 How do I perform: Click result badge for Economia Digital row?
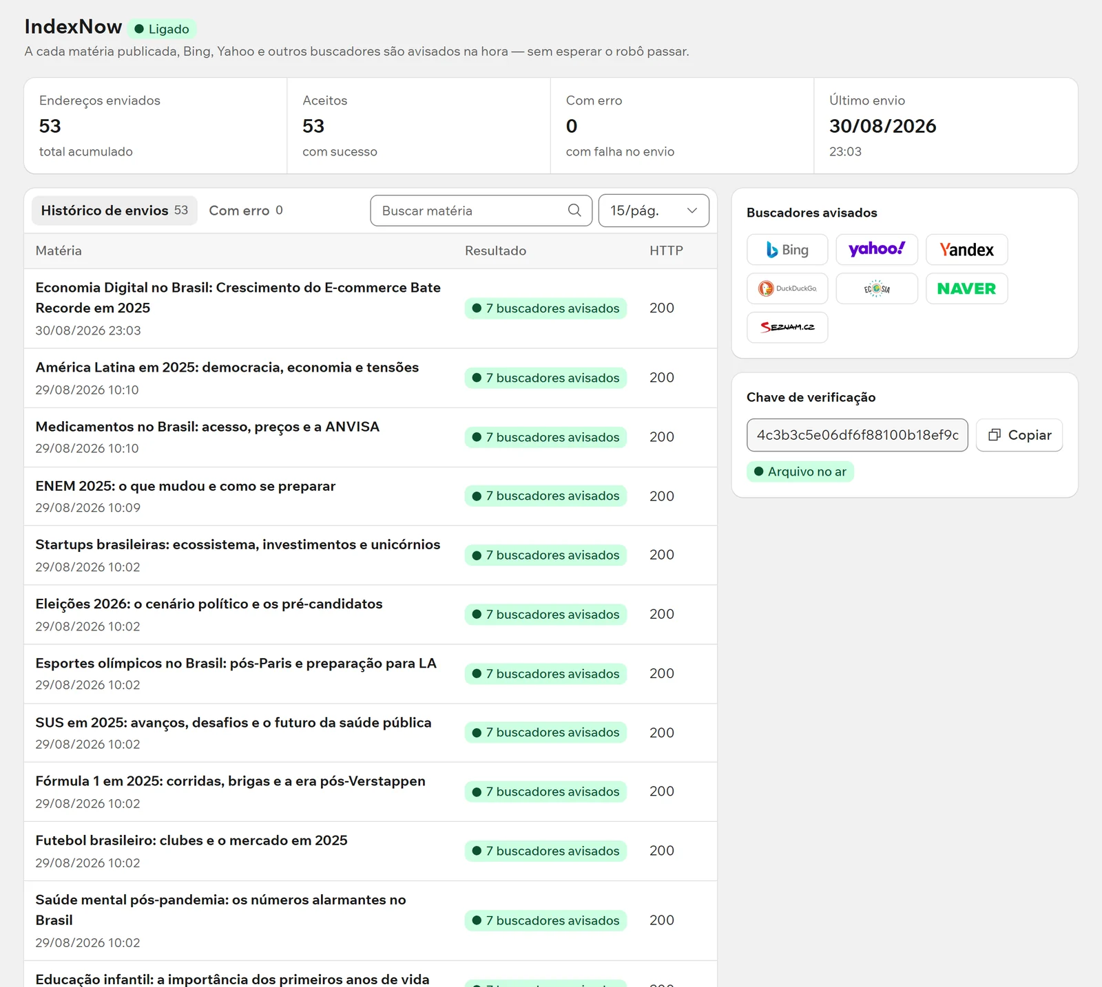tap(545, 308)
